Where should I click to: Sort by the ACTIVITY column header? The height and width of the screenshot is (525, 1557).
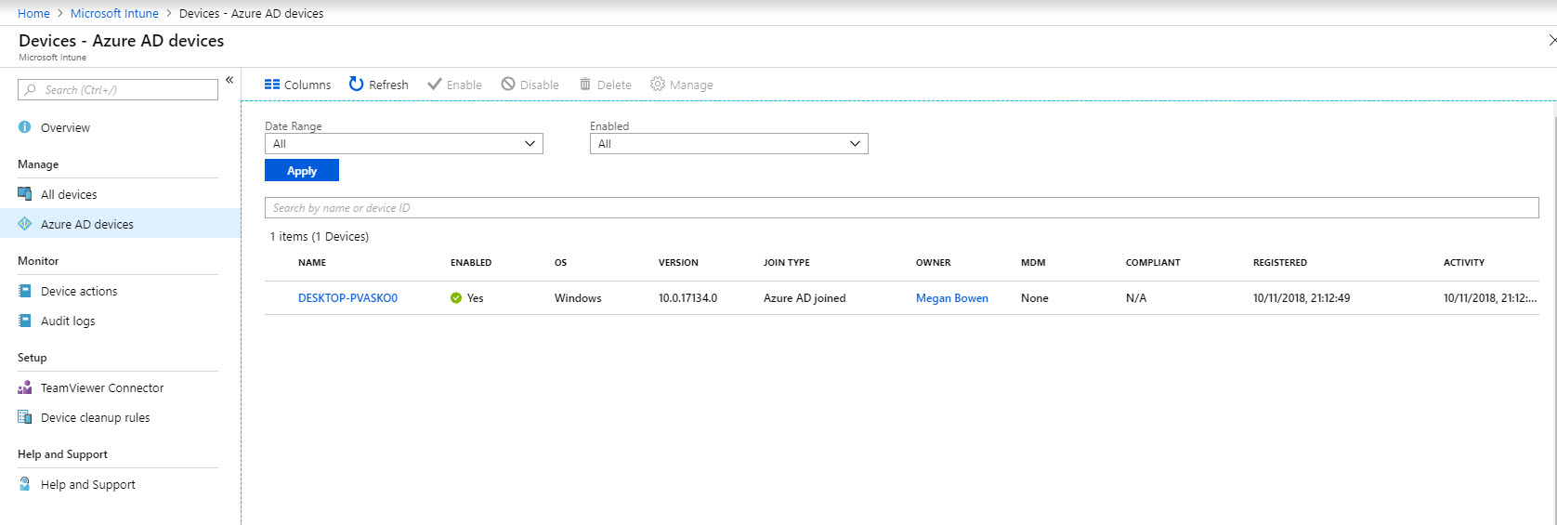[x=1464, y=263]
